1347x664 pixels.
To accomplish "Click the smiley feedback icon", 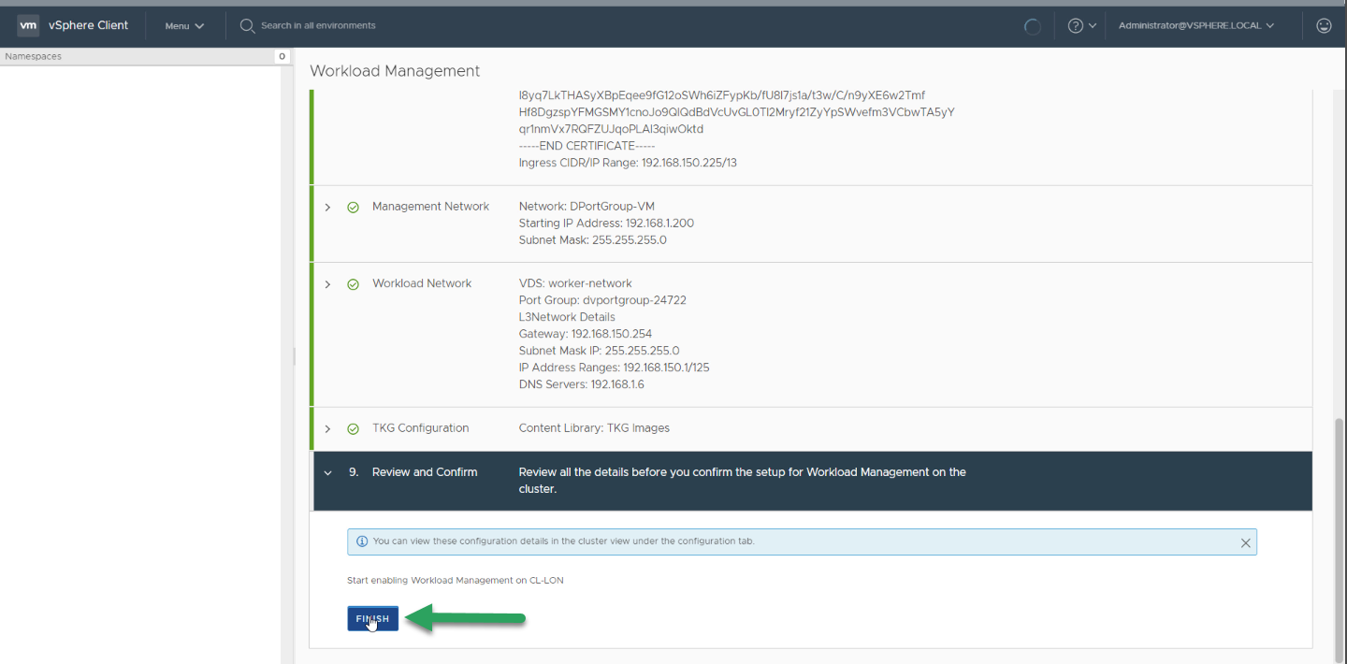I will (1324, 26).
